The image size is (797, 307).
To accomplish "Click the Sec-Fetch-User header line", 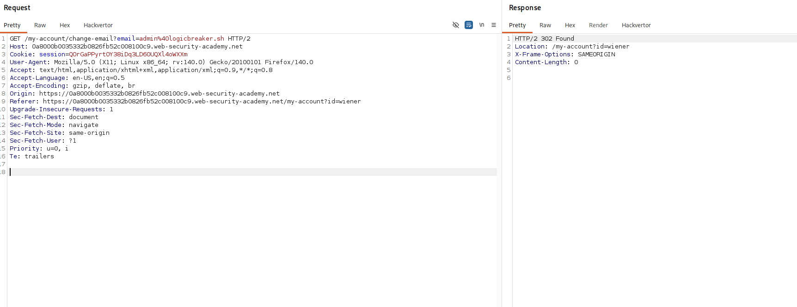I will coord(43,141).
